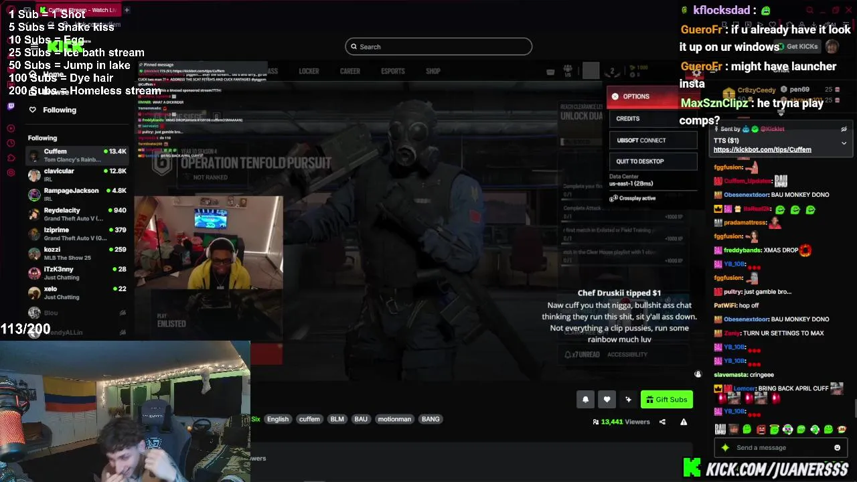This screenshot has width=857, height=482.
Task: Open the xelo channel in the Following list
Action: [x=78, y=293]
